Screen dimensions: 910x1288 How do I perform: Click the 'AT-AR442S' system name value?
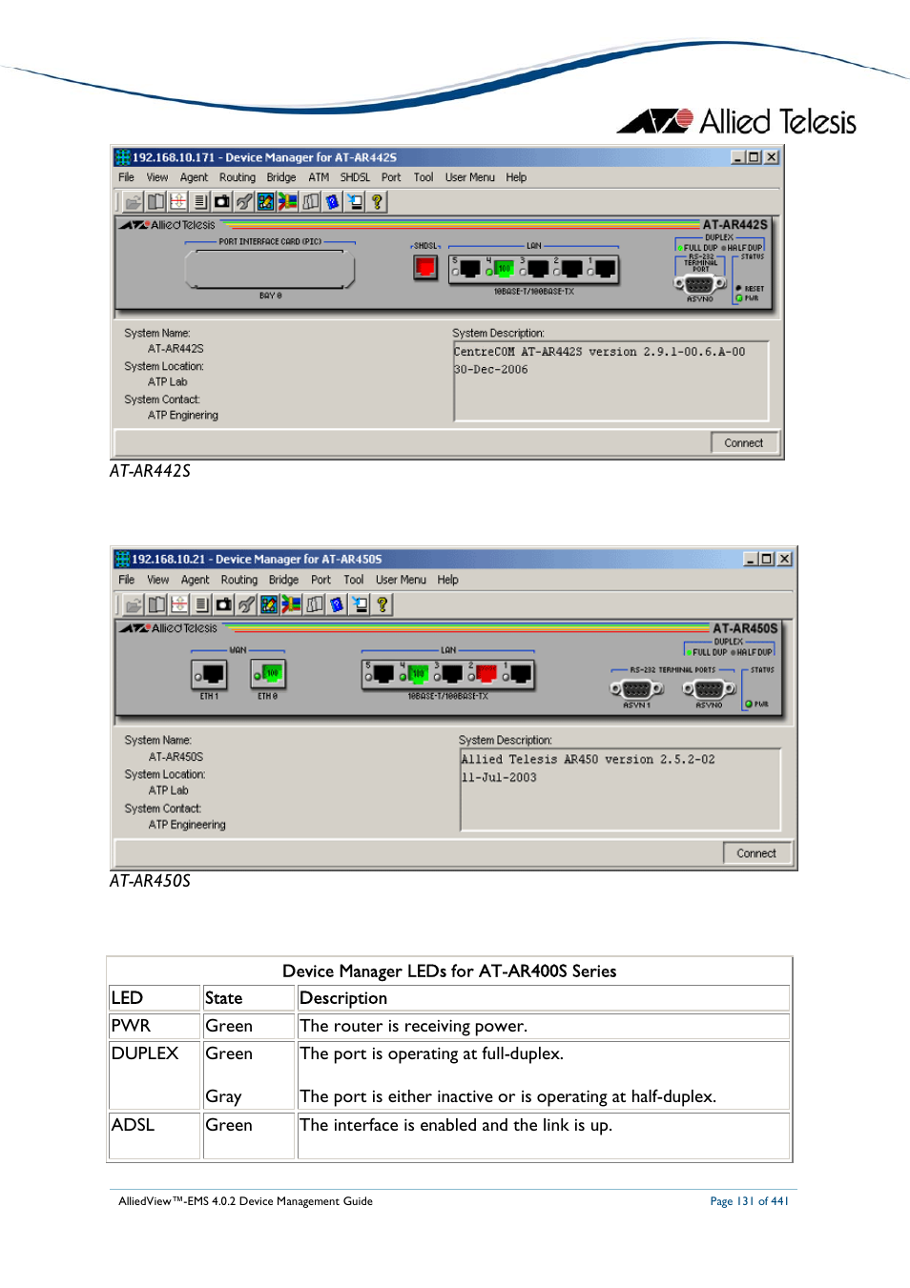pos(176,349)
